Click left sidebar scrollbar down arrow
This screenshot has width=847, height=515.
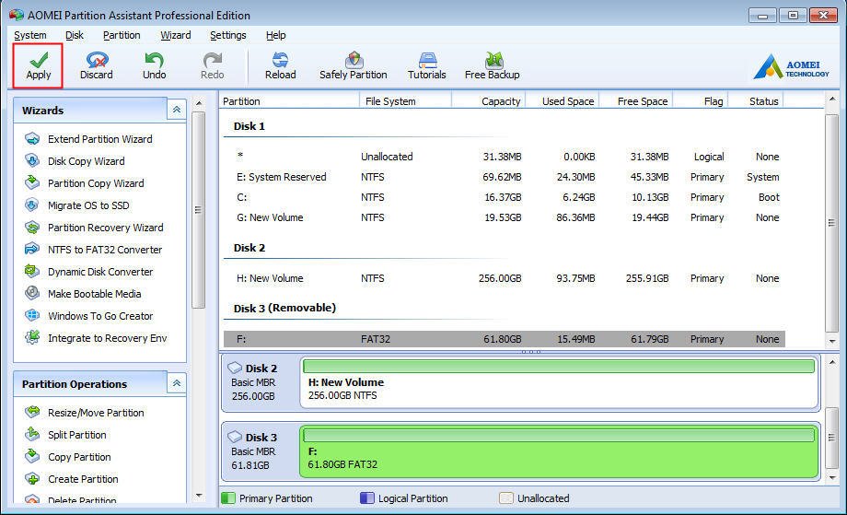pos(199,495)
